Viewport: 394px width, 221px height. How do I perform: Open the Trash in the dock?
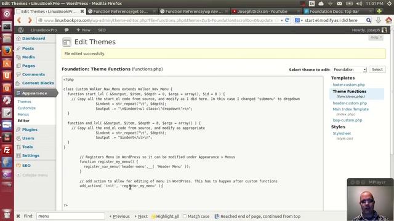[7, 214]
